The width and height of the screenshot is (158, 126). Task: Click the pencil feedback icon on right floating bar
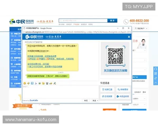156,78
